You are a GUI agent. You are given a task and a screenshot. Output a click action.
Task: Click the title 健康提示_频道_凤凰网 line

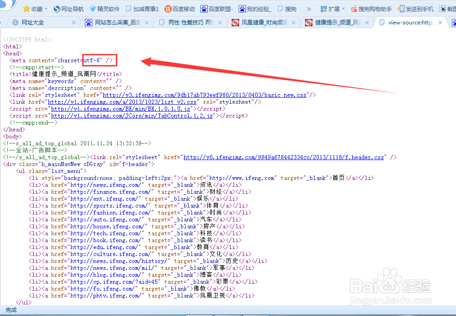(x=66, y=74)
